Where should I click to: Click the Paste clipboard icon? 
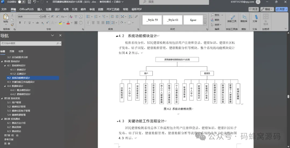click(6, 17)
